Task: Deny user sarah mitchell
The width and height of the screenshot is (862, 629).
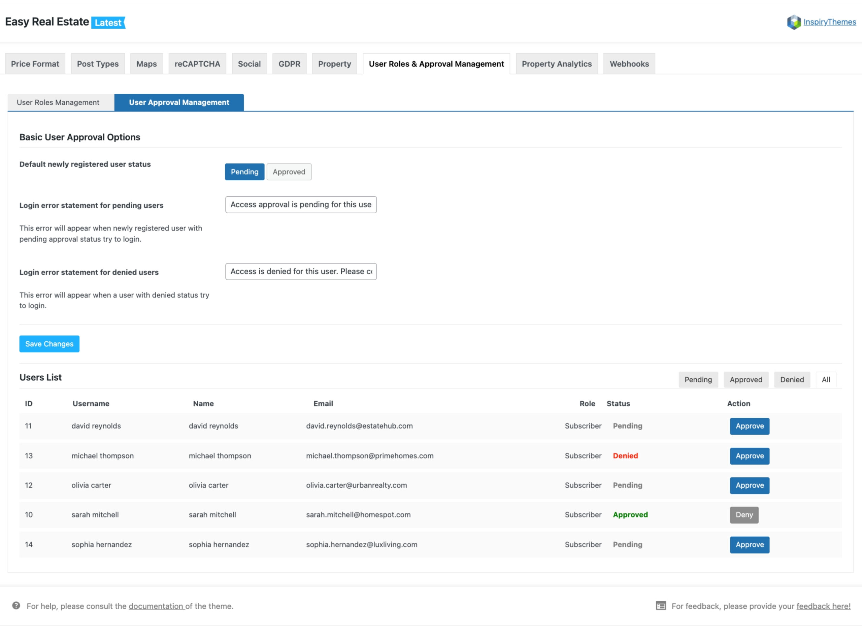Action: tap(744, 515)
